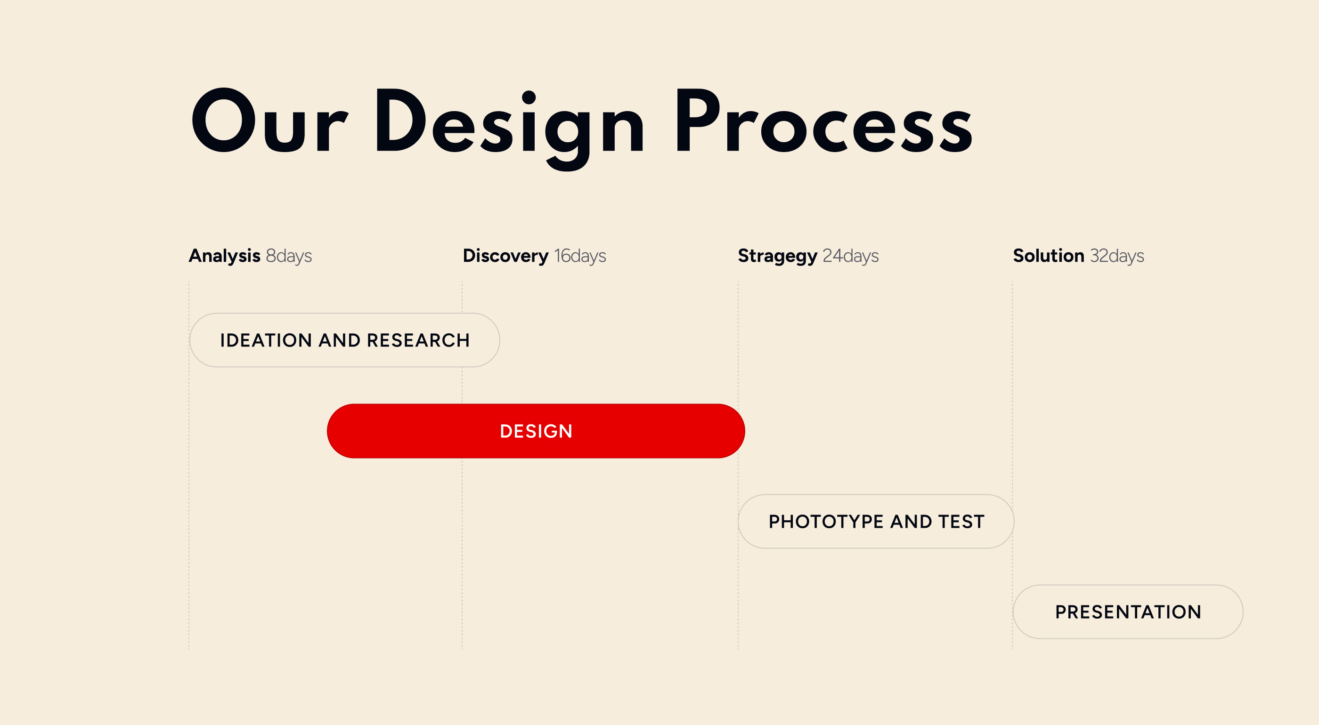Select the 24days duration text

(850, 256)
